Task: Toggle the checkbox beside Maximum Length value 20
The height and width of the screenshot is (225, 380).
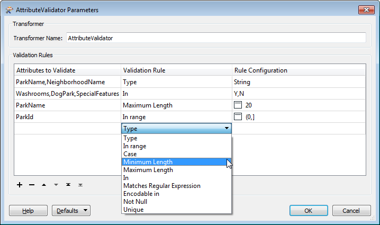Action: click(238, 105)
